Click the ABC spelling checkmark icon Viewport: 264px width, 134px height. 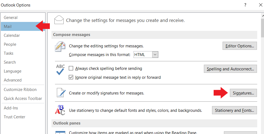60,70
